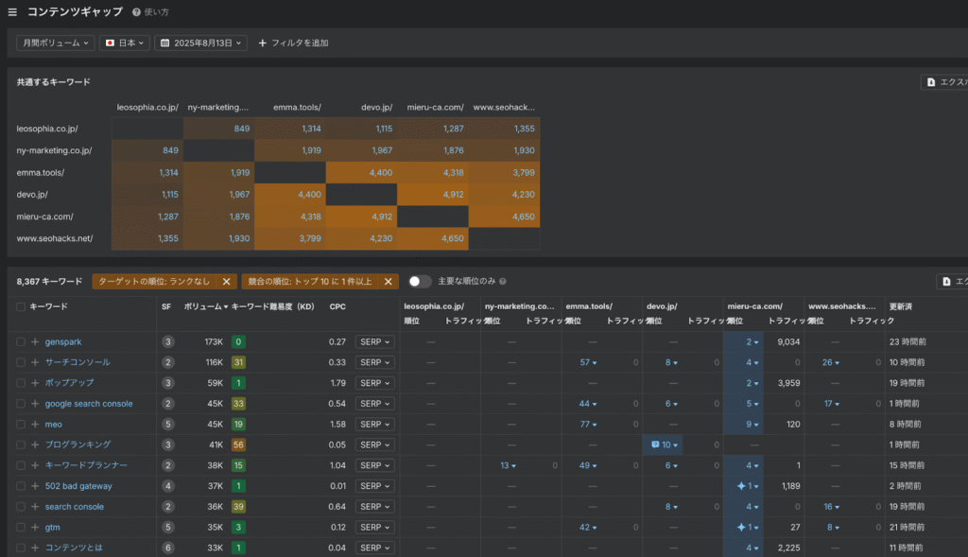Edit the 競合の順位: トップ 10 に 1 件以上 chip

tap(310, 282)
